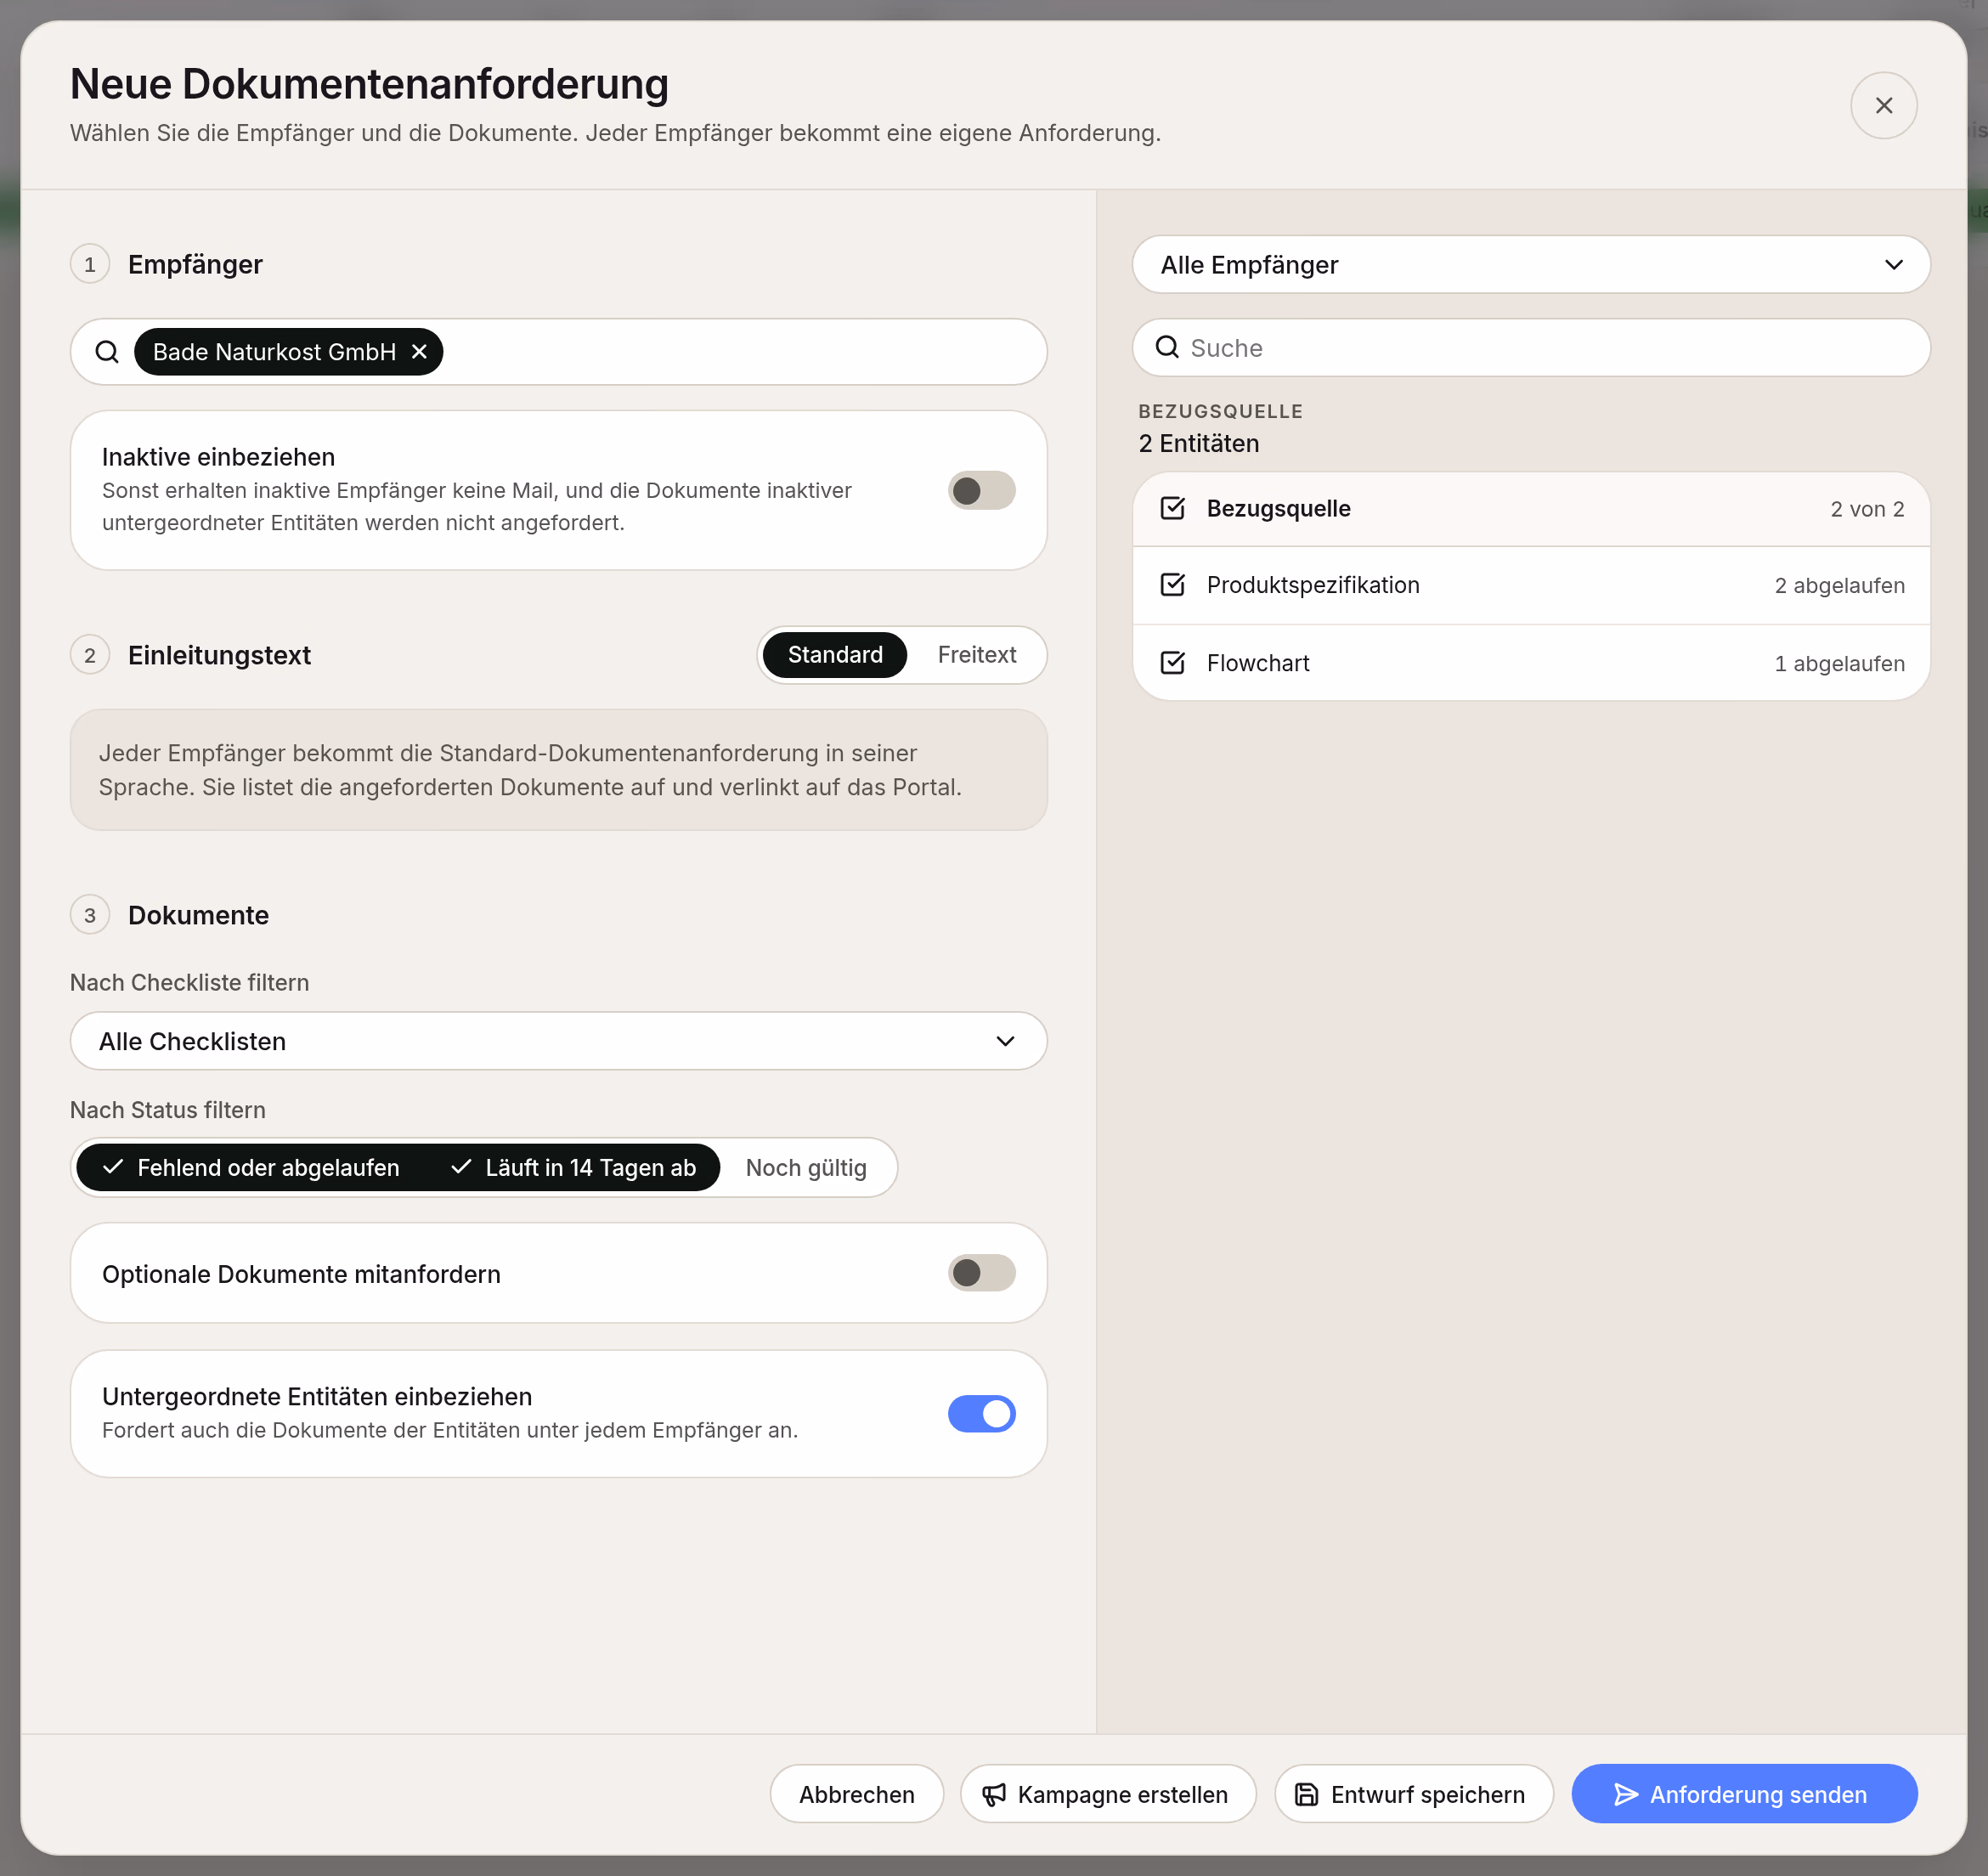Select the Standard intro text option

click(x=835, y=655)
